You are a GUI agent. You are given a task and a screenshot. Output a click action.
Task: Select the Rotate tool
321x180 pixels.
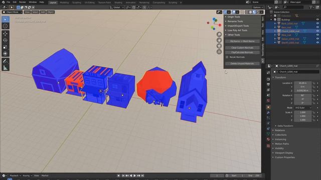pyautogui.click(x=6, y=40)
